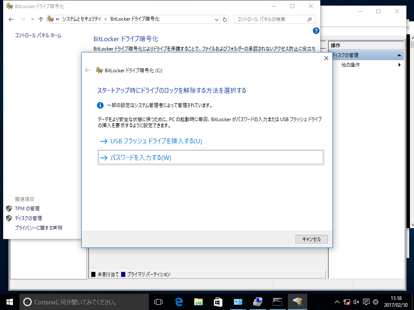Click the Control Panel window title icon
The image size is (414, 310).
click(x=10, y=6)
